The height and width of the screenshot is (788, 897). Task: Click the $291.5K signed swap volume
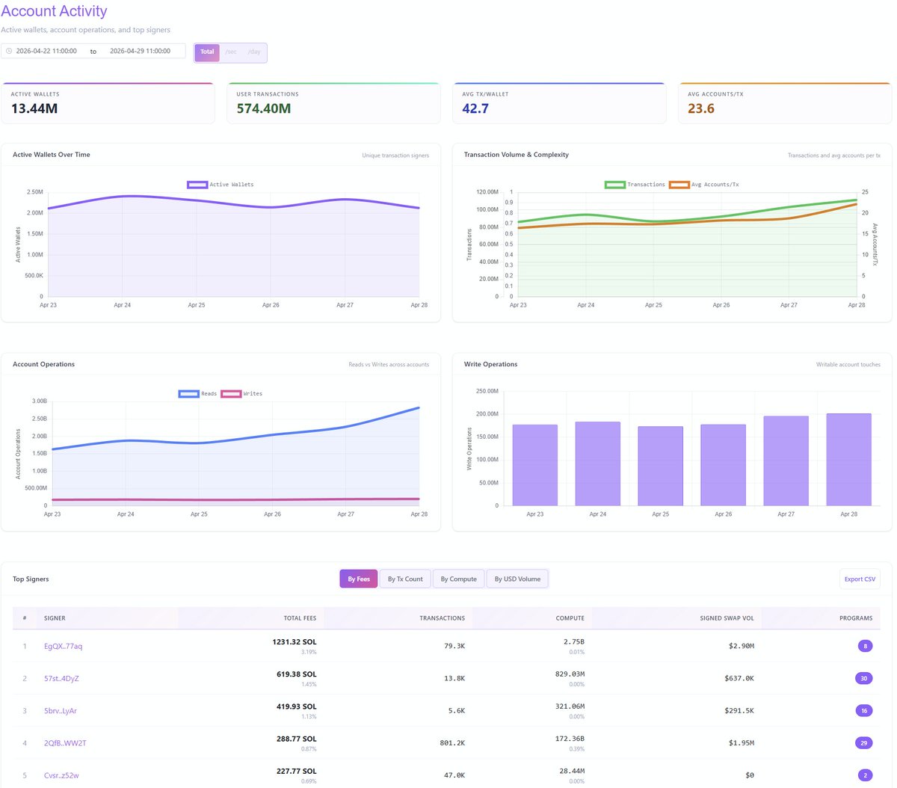tap(739, 710)
